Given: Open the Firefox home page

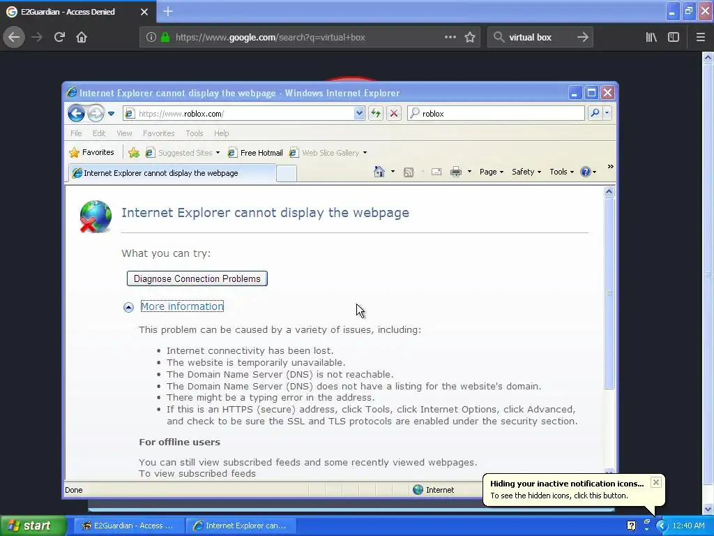Looking at the screenshot, I should [x=82, y=37].
